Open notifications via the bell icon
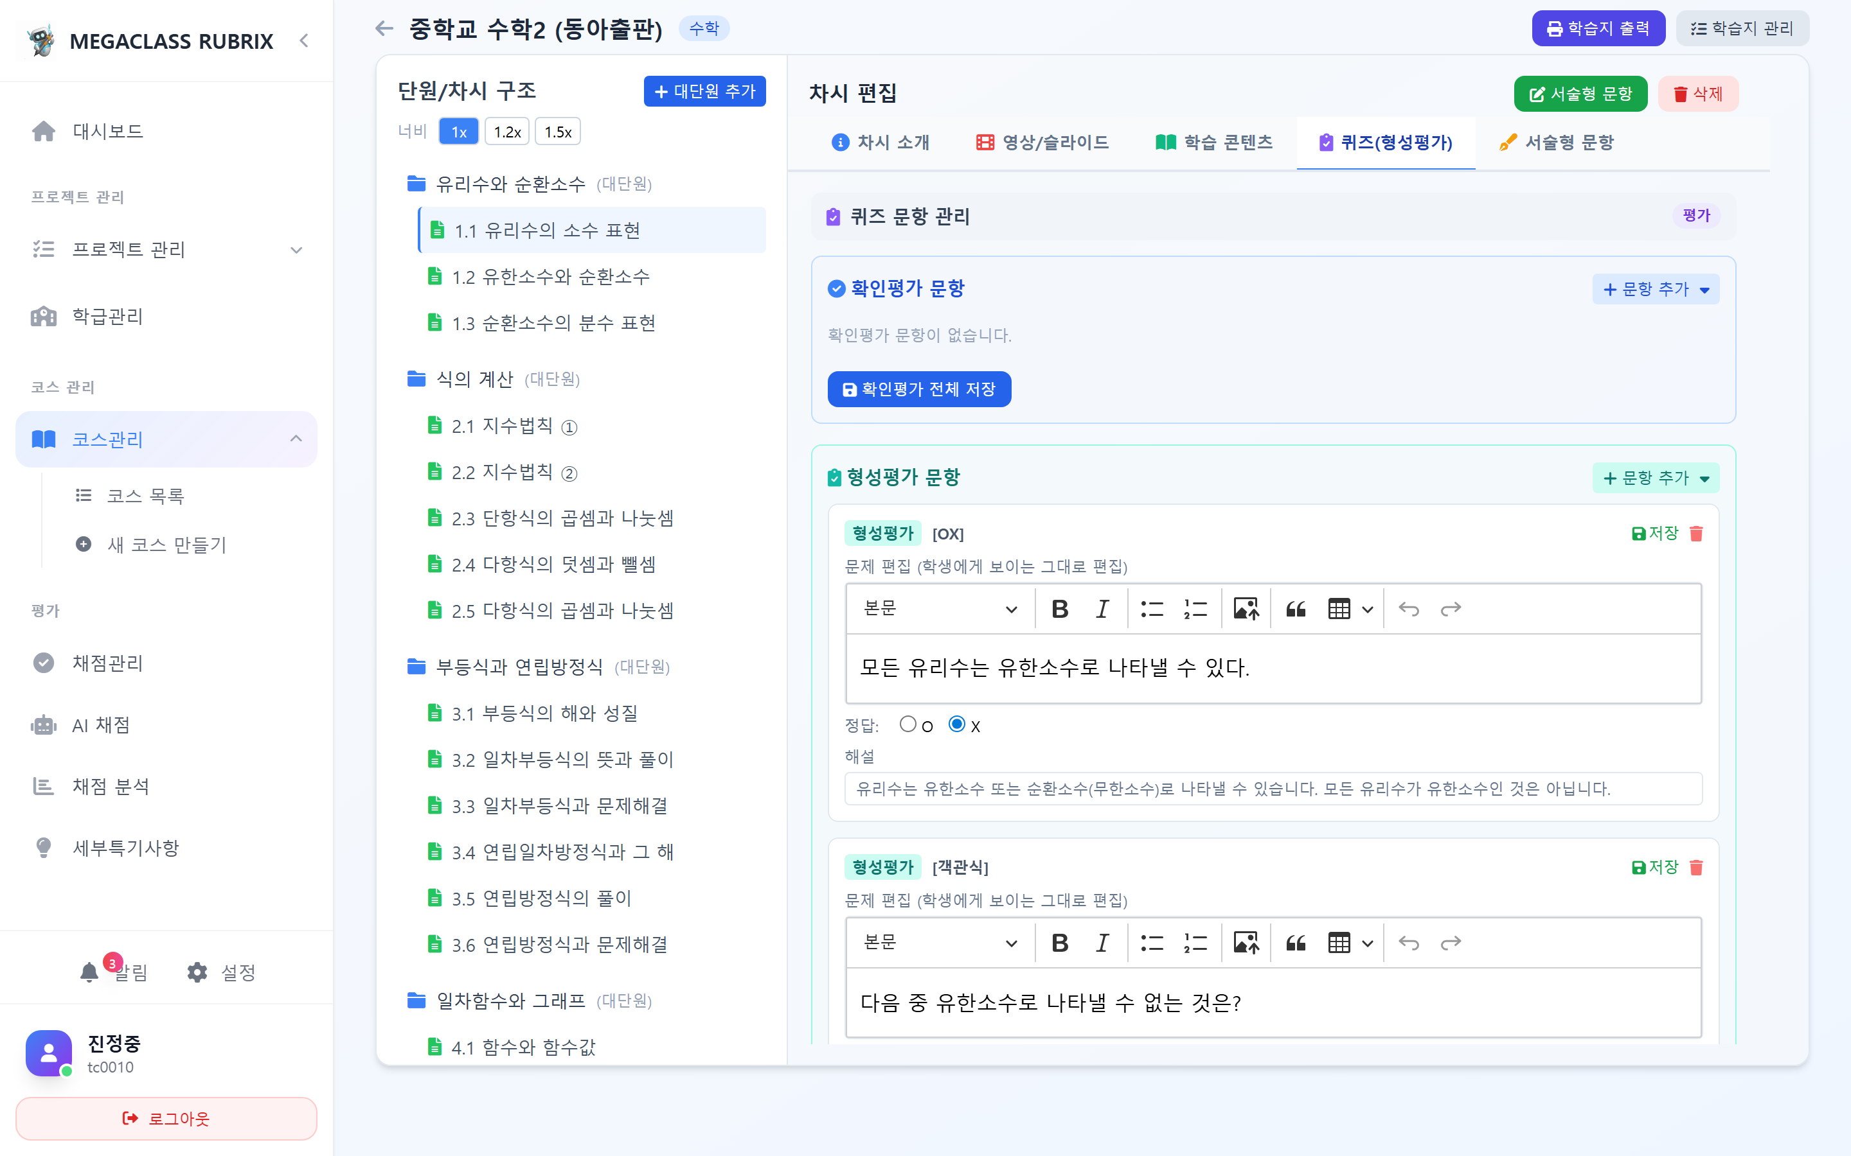The image size is (1851, 1156). tap(89, 972)
